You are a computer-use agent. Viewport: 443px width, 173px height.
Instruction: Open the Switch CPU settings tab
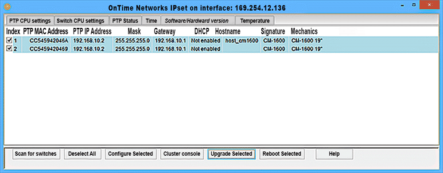coord(81,21)
